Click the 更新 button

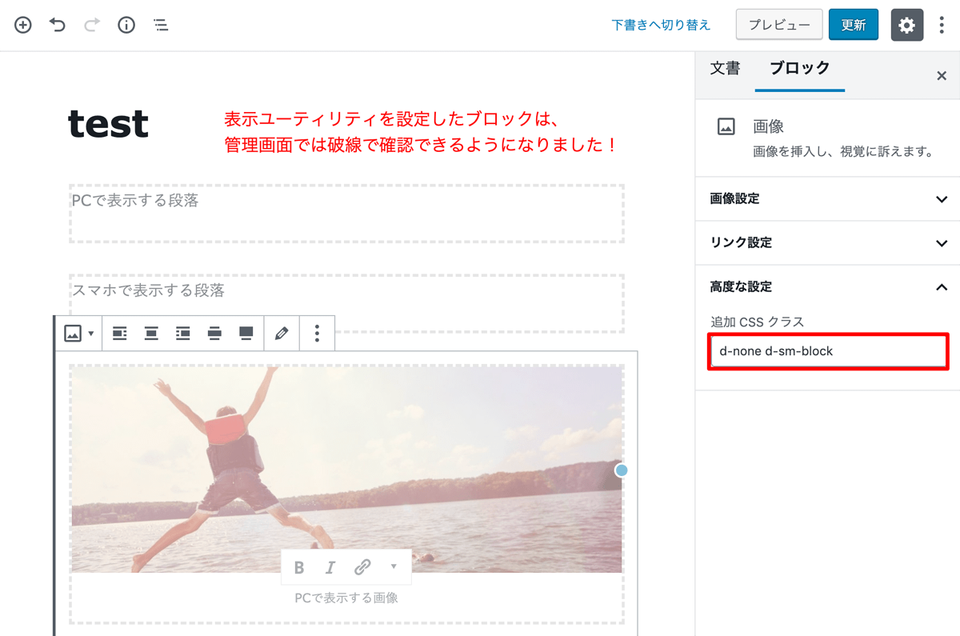click(854, 25)
